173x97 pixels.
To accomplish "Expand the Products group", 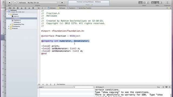I will 9,29.
